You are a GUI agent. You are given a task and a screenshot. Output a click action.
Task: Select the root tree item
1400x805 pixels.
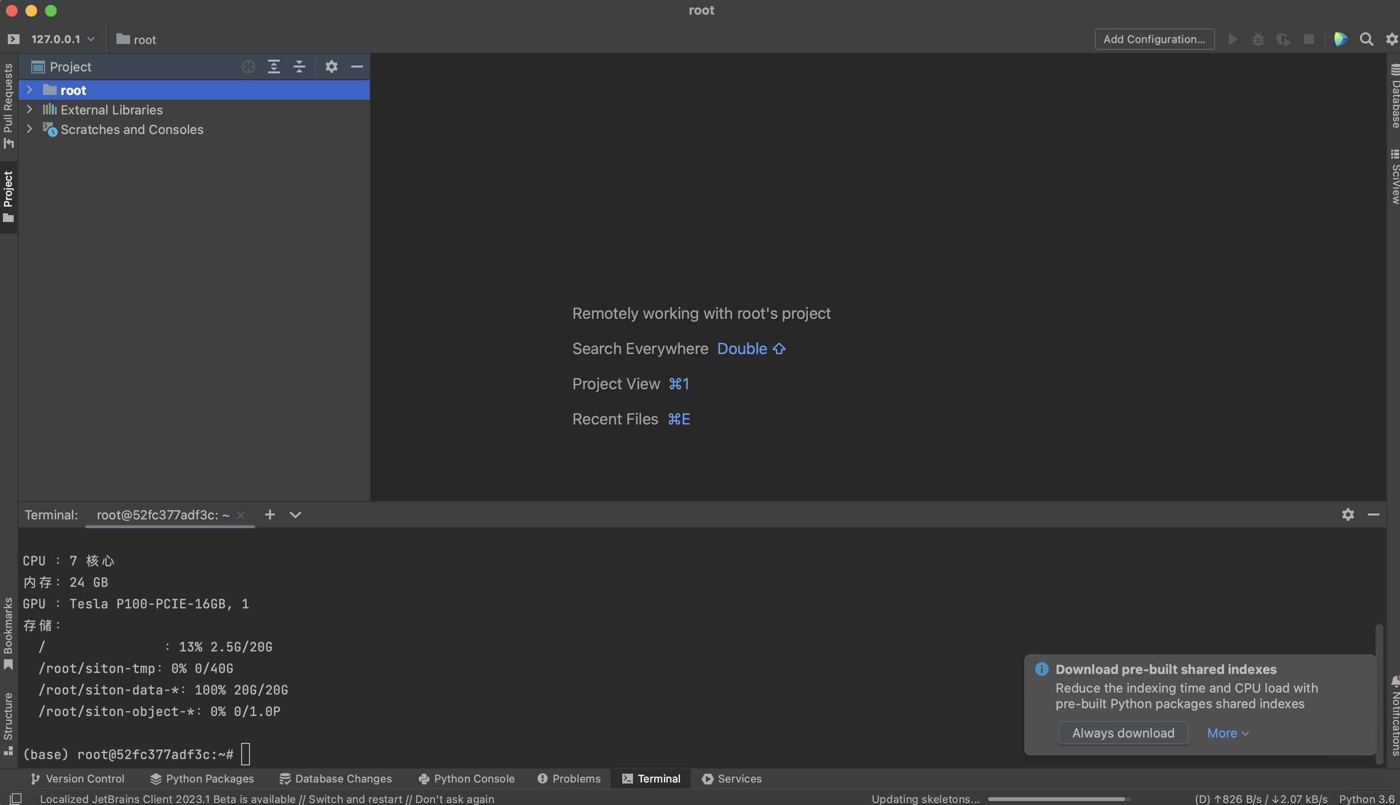194,90
